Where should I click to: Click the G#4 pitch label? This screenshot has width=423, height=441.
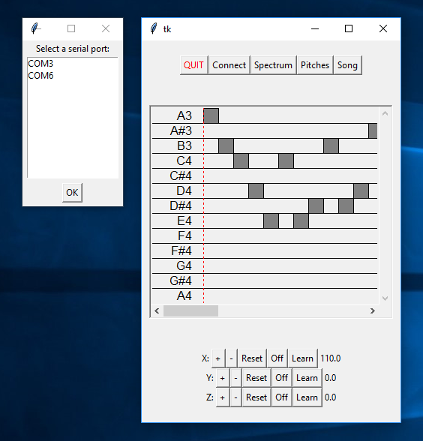coord(181,280)
